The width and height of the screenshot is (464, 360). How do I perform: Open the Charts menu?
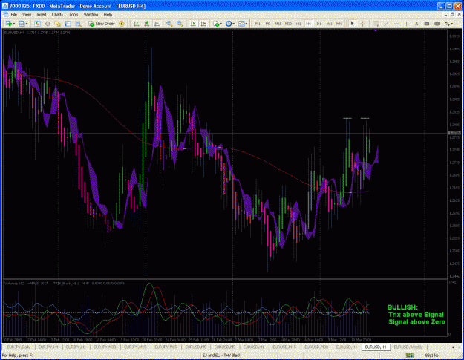[x=57, y=15]
